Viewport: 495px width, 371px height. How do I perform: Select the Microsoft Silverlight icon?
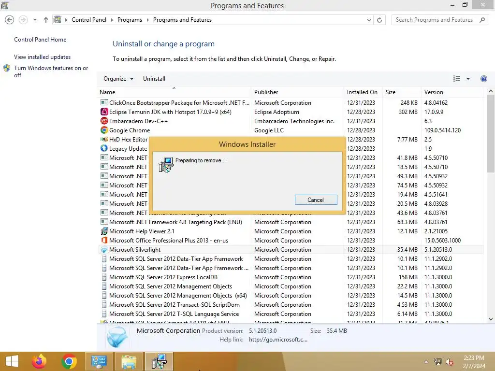tap(104, 250)
